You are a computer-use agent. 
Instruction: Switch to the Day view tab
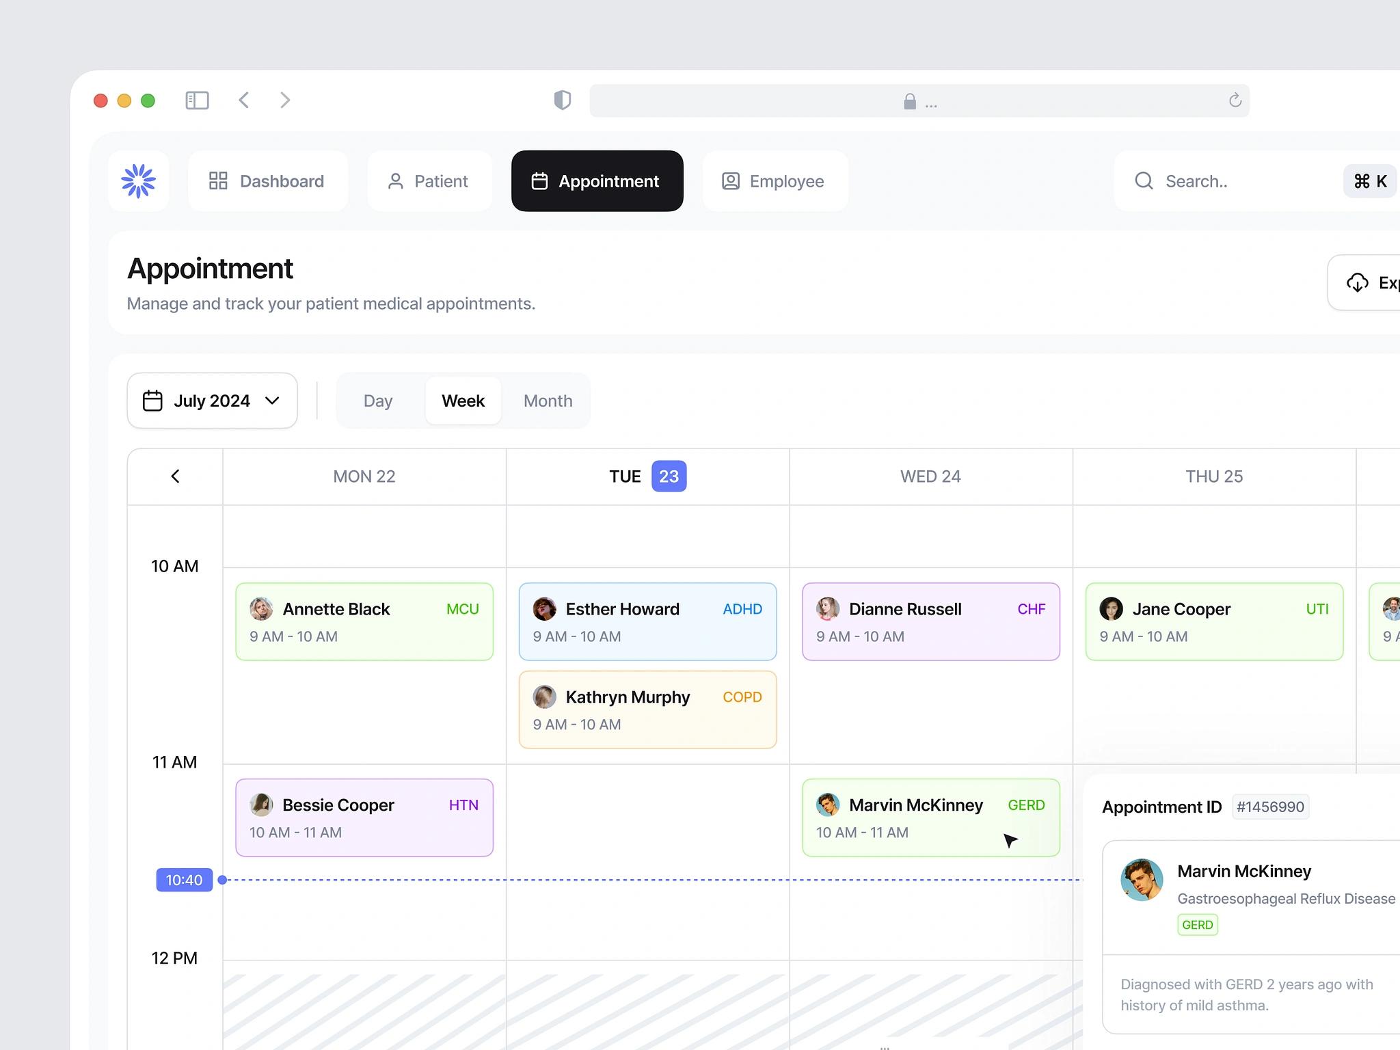tap(377, 401)
